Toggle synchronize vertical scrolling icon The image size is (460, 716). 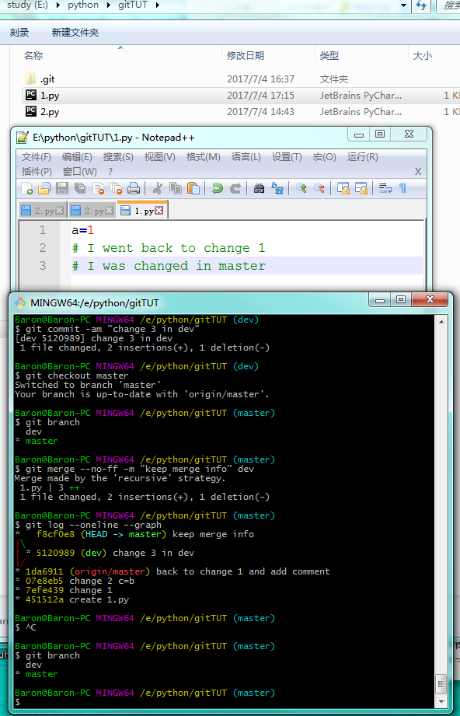[x=343, y=188]
